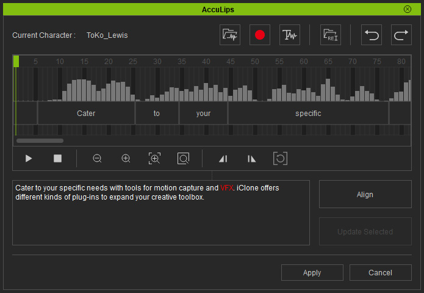Click inside the script text box
Screen dimensions: 424x293
(x=160, y=223)
